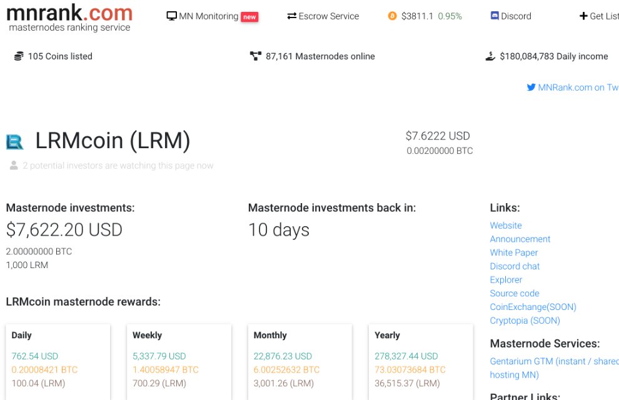
Task: Open the Explorer link
Action: 506,279
